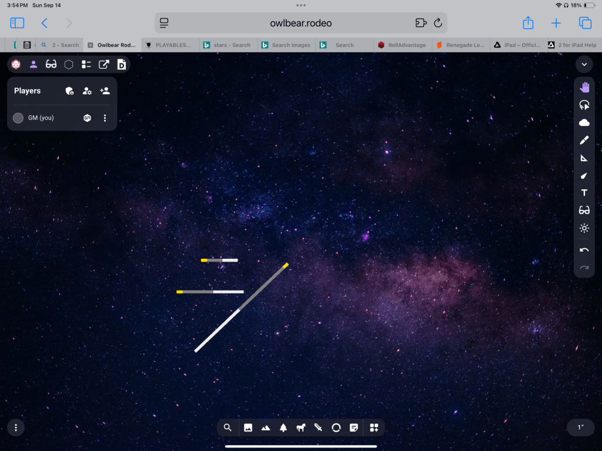
Task: Open the mounts horse asset category
Action: pos(301,428)
